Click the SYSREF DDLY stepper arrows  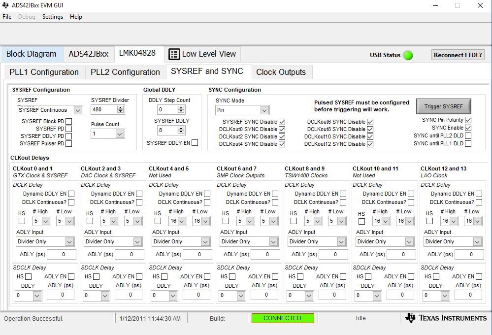pos(181,130)
